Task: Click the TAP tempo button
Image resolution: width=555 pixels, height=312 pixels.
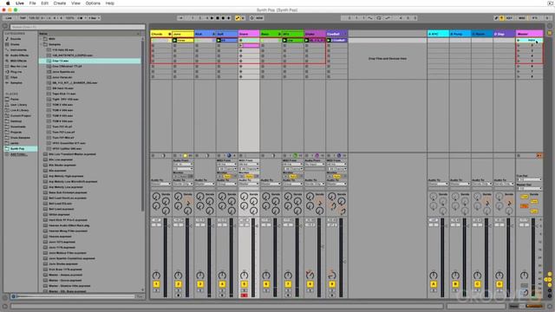Action: 23,17
